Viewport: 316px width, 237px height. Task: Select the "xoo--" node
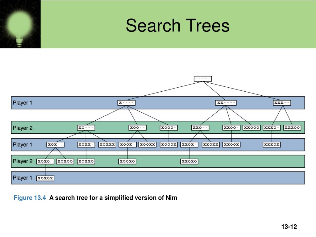tap(137, 128)
